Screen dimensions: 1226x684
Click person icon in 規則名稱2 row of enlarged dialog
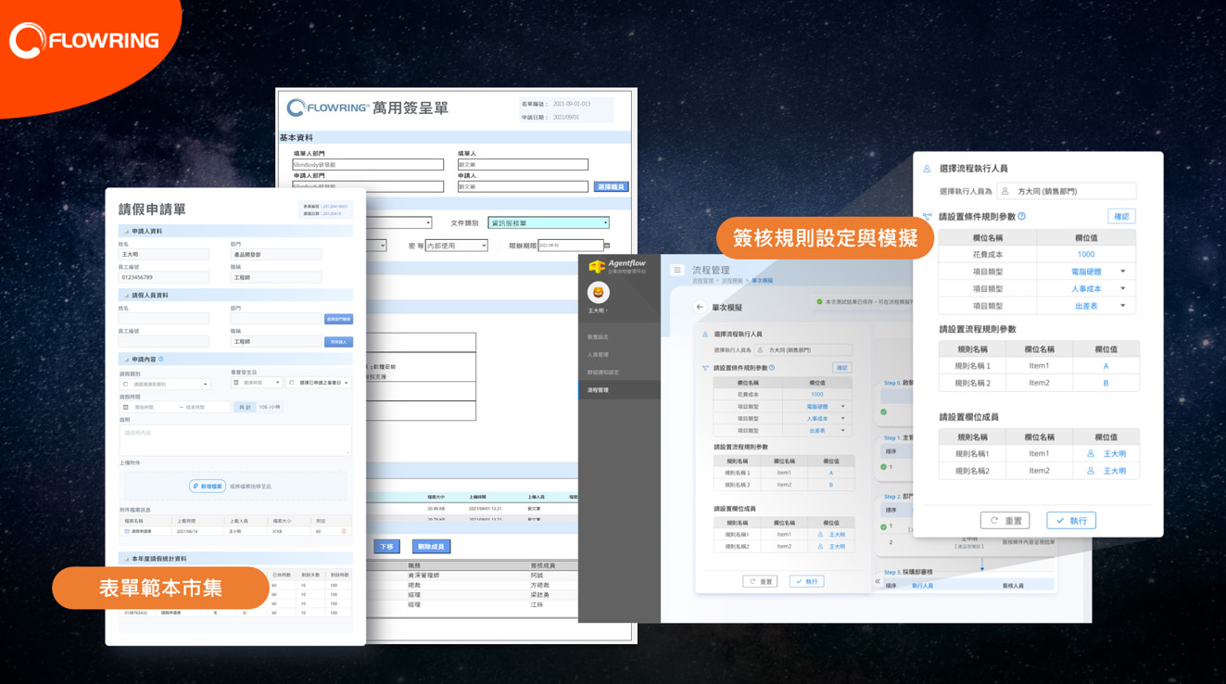1091,471
